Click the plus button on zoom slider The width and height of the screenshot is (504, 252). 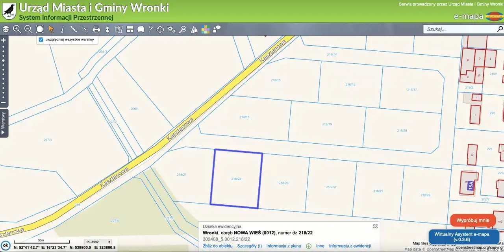click(x=4, y=40)
